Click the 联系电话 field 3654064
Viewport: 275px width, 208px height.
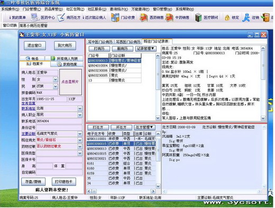coord(59,121)
